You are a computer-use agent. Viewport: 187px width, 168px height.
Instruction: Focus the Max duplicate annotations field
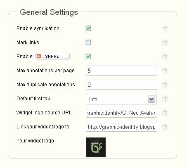121,85
